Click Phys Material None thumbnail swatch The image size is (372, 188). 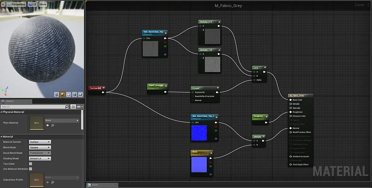pyautogui.click(x=37, y=123)
